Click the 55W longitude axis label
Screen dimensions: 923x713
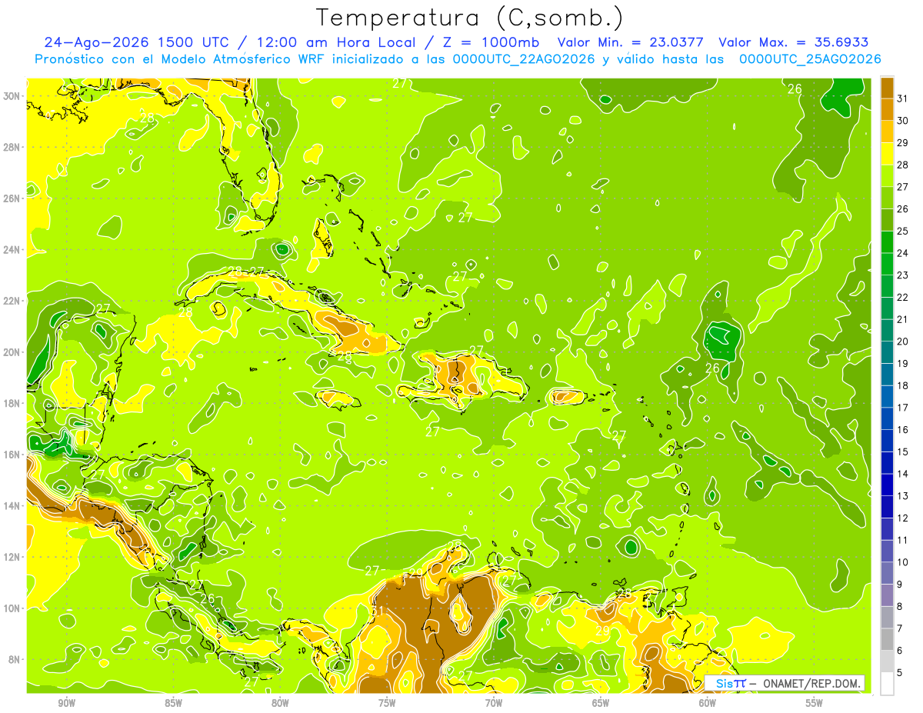click(x=815, y=703)
